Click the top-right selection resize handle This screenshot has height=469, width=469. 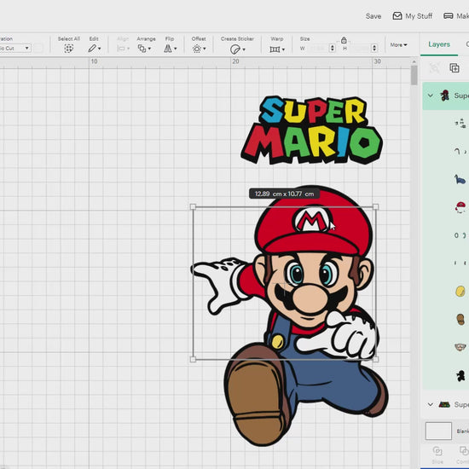point(376,206)
